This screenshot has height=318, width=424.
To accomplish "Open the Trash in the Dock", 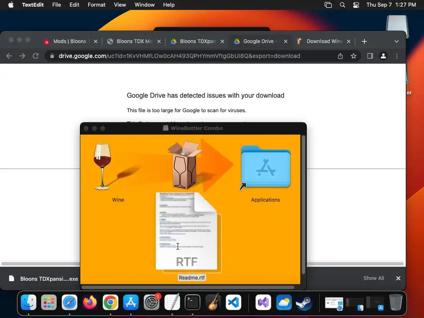I will coord(395,302).
